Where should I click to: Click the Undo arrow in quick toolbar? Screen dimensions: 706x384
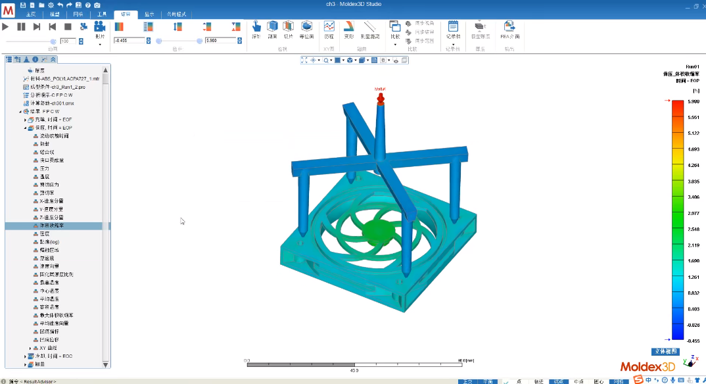click(x=60, y=5)
